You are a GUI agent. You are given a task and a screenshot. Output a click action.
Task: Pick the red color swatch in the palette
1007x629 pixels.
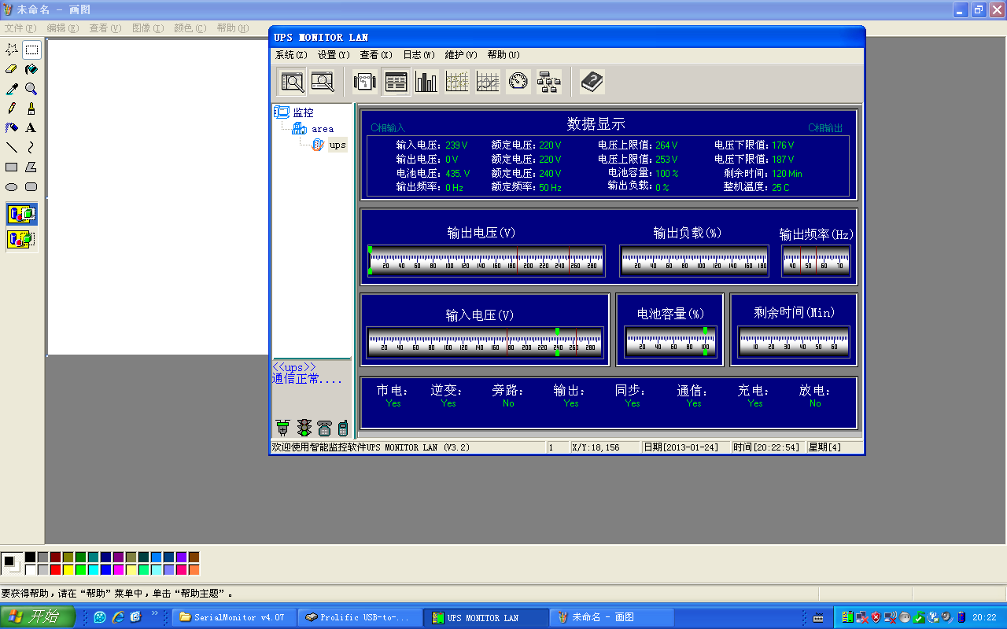click(56, 569)
